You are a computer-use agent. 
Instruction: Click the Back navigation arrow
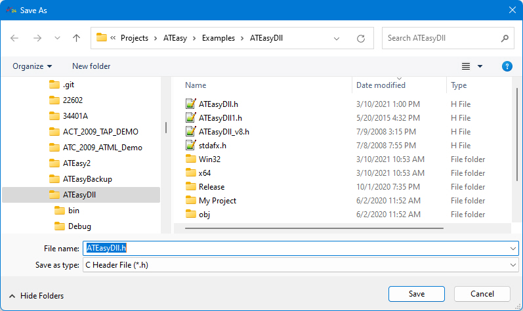coord(15,38)
